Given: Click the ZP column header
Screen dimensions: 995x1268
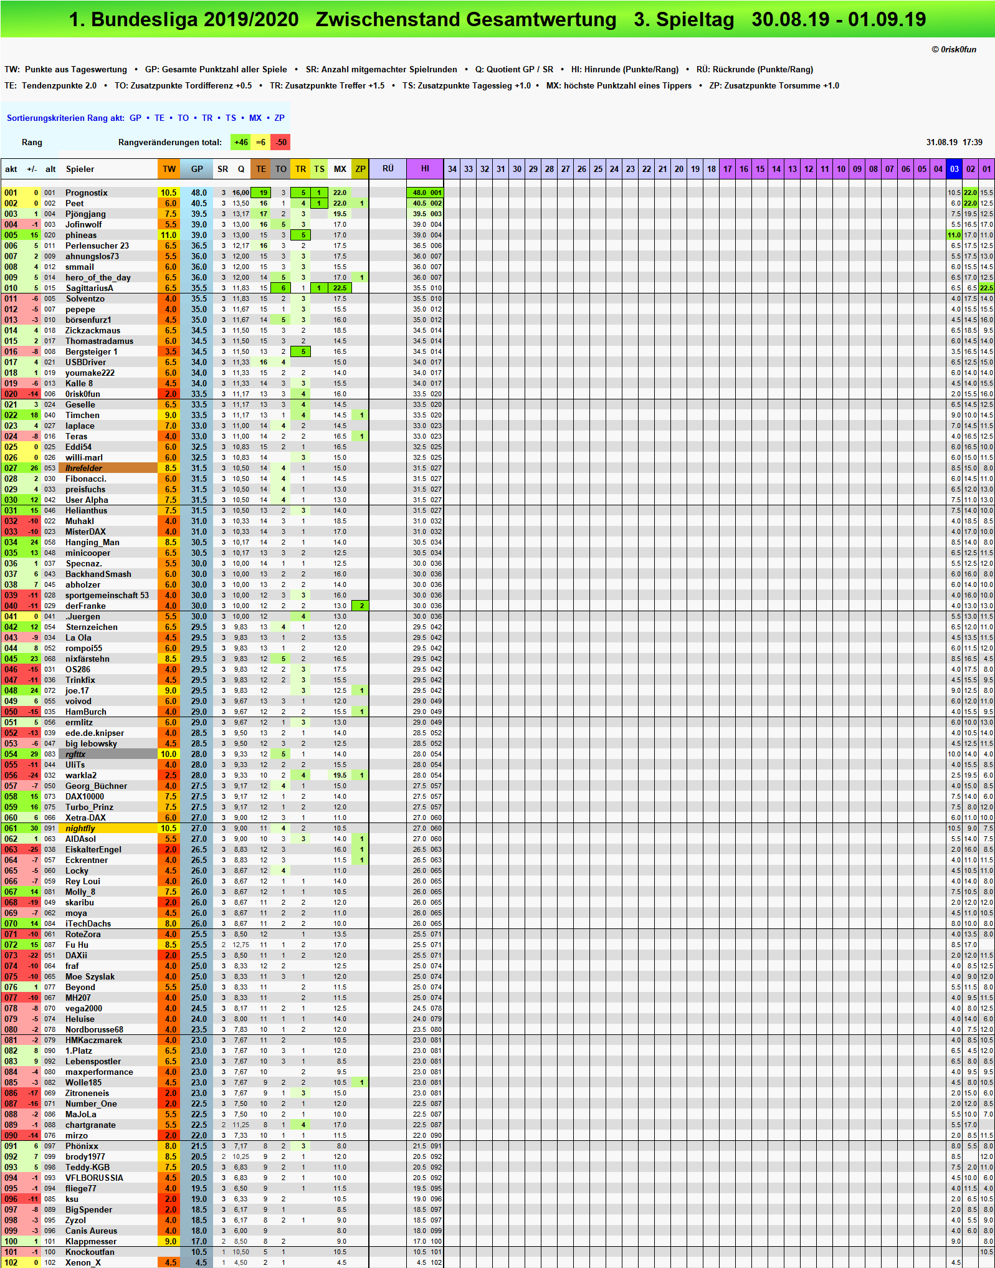Looking at the screenshot, I should (x=360, y=169).
